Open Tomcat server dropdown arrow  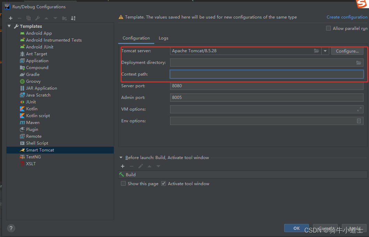[x=325, y=51]
